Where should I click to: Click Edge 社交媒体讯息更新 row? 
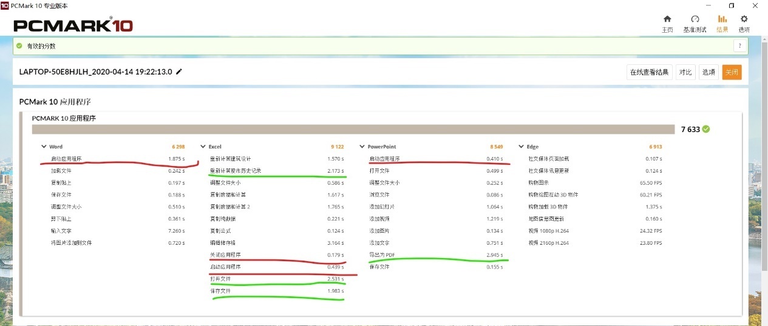[595, 171]
